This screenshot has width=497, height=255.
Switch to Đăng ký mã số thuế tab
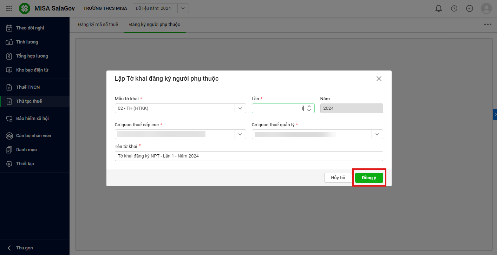98,25
